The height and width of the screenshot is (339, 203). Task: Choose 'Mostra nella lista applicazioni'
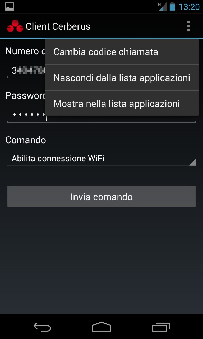pyautogui.click(x=122, y=104)
